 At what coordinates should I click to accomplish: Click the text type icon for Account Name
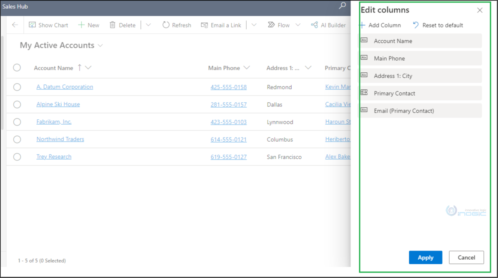pyautogui.click(x=364, y=40)
